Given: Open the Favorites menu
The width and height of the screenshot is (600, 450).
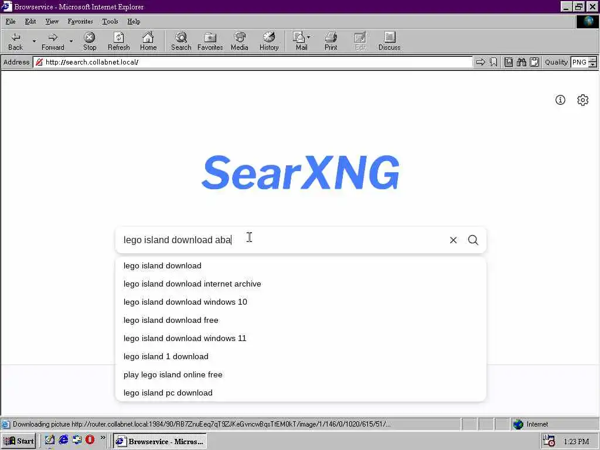Looking at the screenshot, I should 80,22.
